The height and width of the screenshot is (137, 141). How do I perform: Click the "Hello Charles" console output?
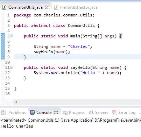pos(17,126)
